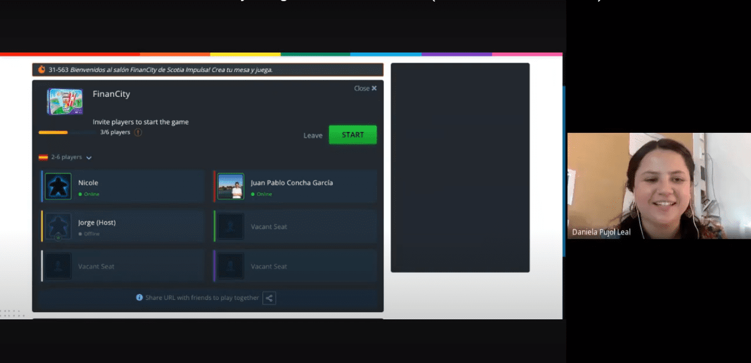This screenshot has height=363, width=751.
Task: Select the white-bordered Vacant Seat
Action: tap(123, 266)
